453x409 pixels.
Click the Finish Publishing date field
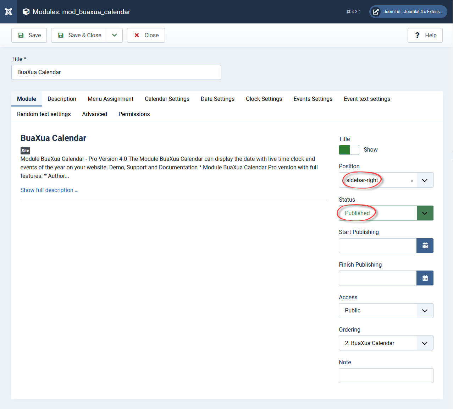click(x=377, y=278)
